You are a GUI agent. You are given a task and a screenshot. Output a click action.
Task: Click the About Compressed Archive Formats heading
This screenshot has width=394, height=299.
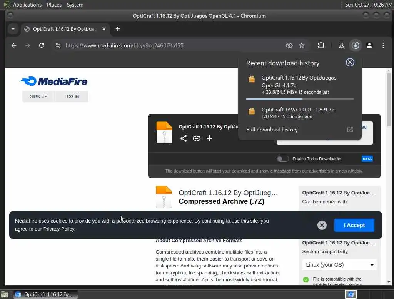pos(199,241)
